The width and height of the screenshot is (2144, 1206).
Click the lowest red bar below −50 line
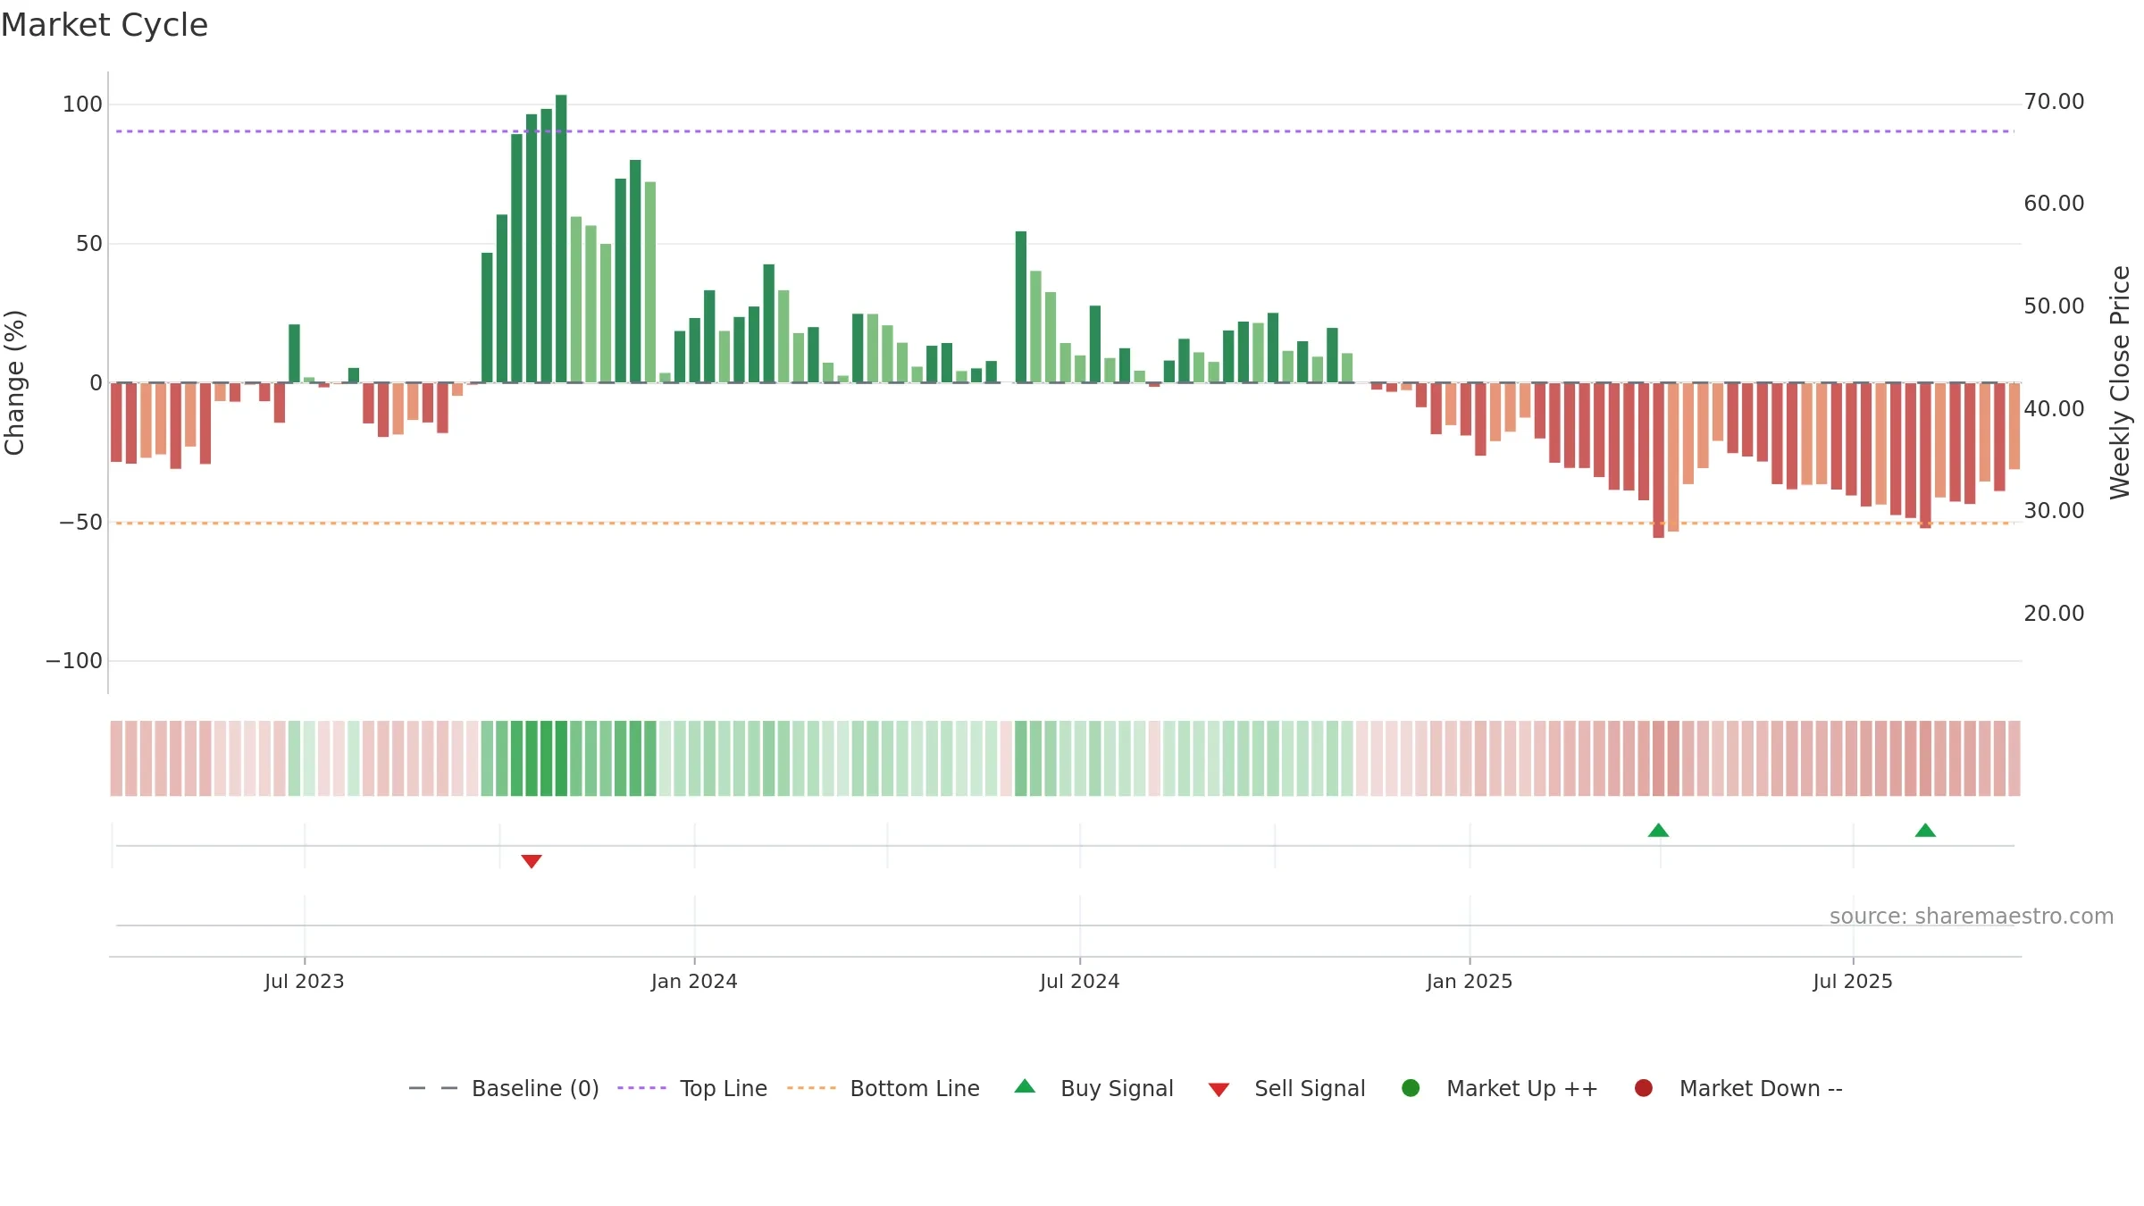[1658, 460]
